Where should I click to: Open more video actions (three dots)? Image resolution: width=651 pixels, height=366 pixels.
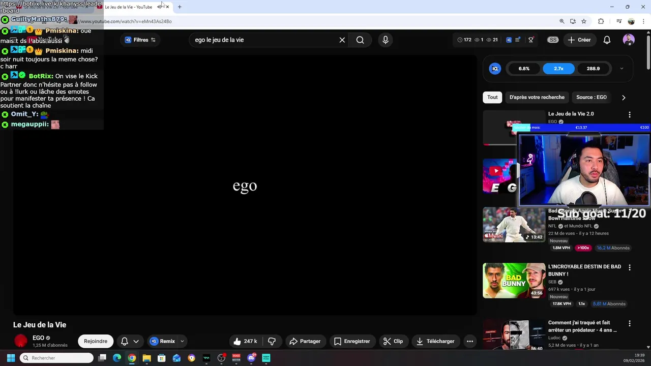[470, 341]
